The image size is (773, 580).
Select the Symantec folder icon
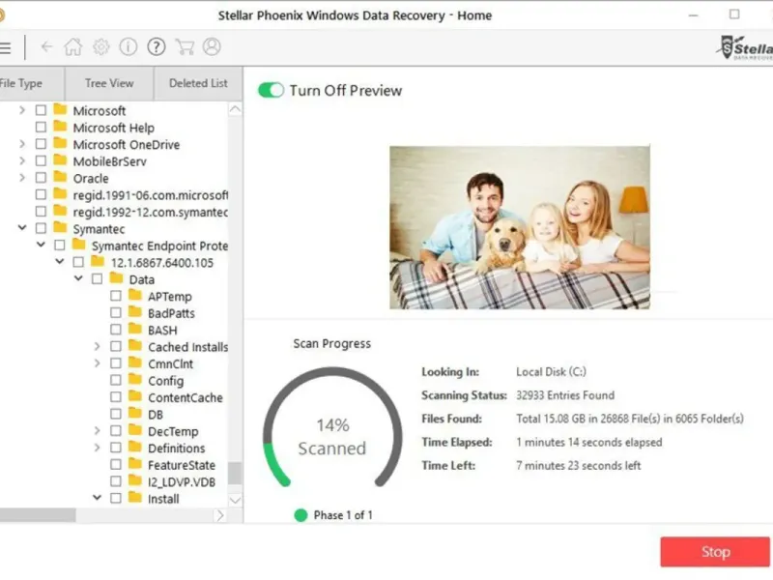coord(60,228)
